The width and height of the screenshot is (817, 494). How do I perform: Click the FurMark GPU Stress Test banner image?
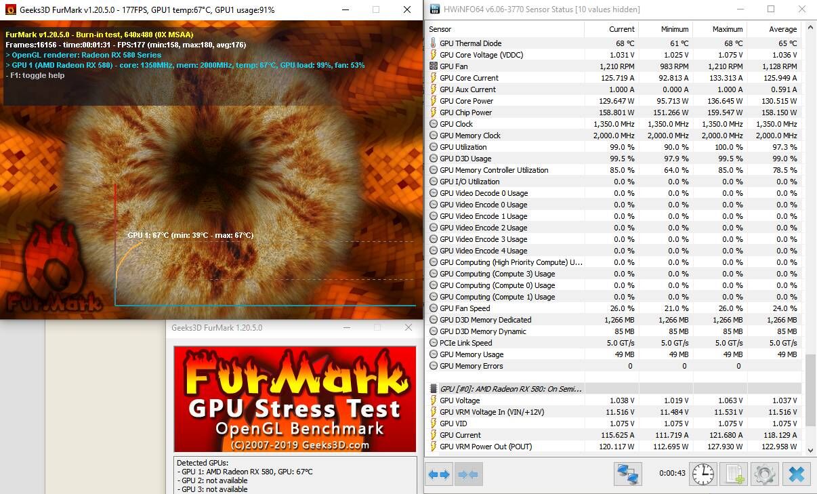pos(295,399)
